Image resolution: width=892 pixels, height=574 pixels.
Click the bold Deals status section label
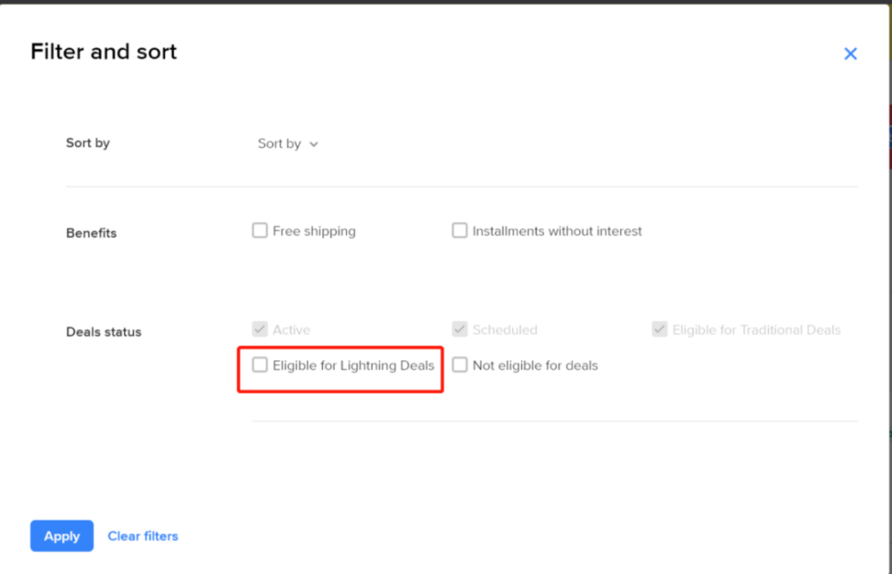click(x=104, y=332)
